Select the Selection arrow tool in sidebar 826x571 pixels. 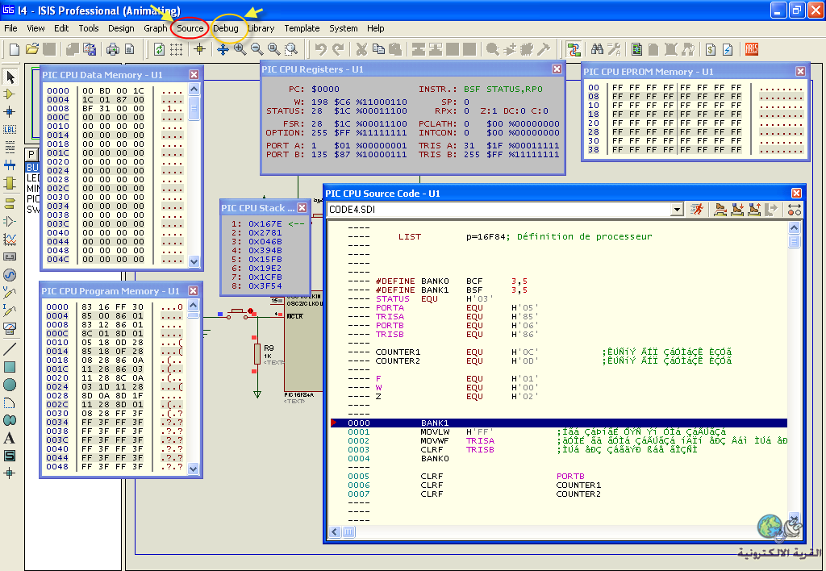click(x=10, y=77)
